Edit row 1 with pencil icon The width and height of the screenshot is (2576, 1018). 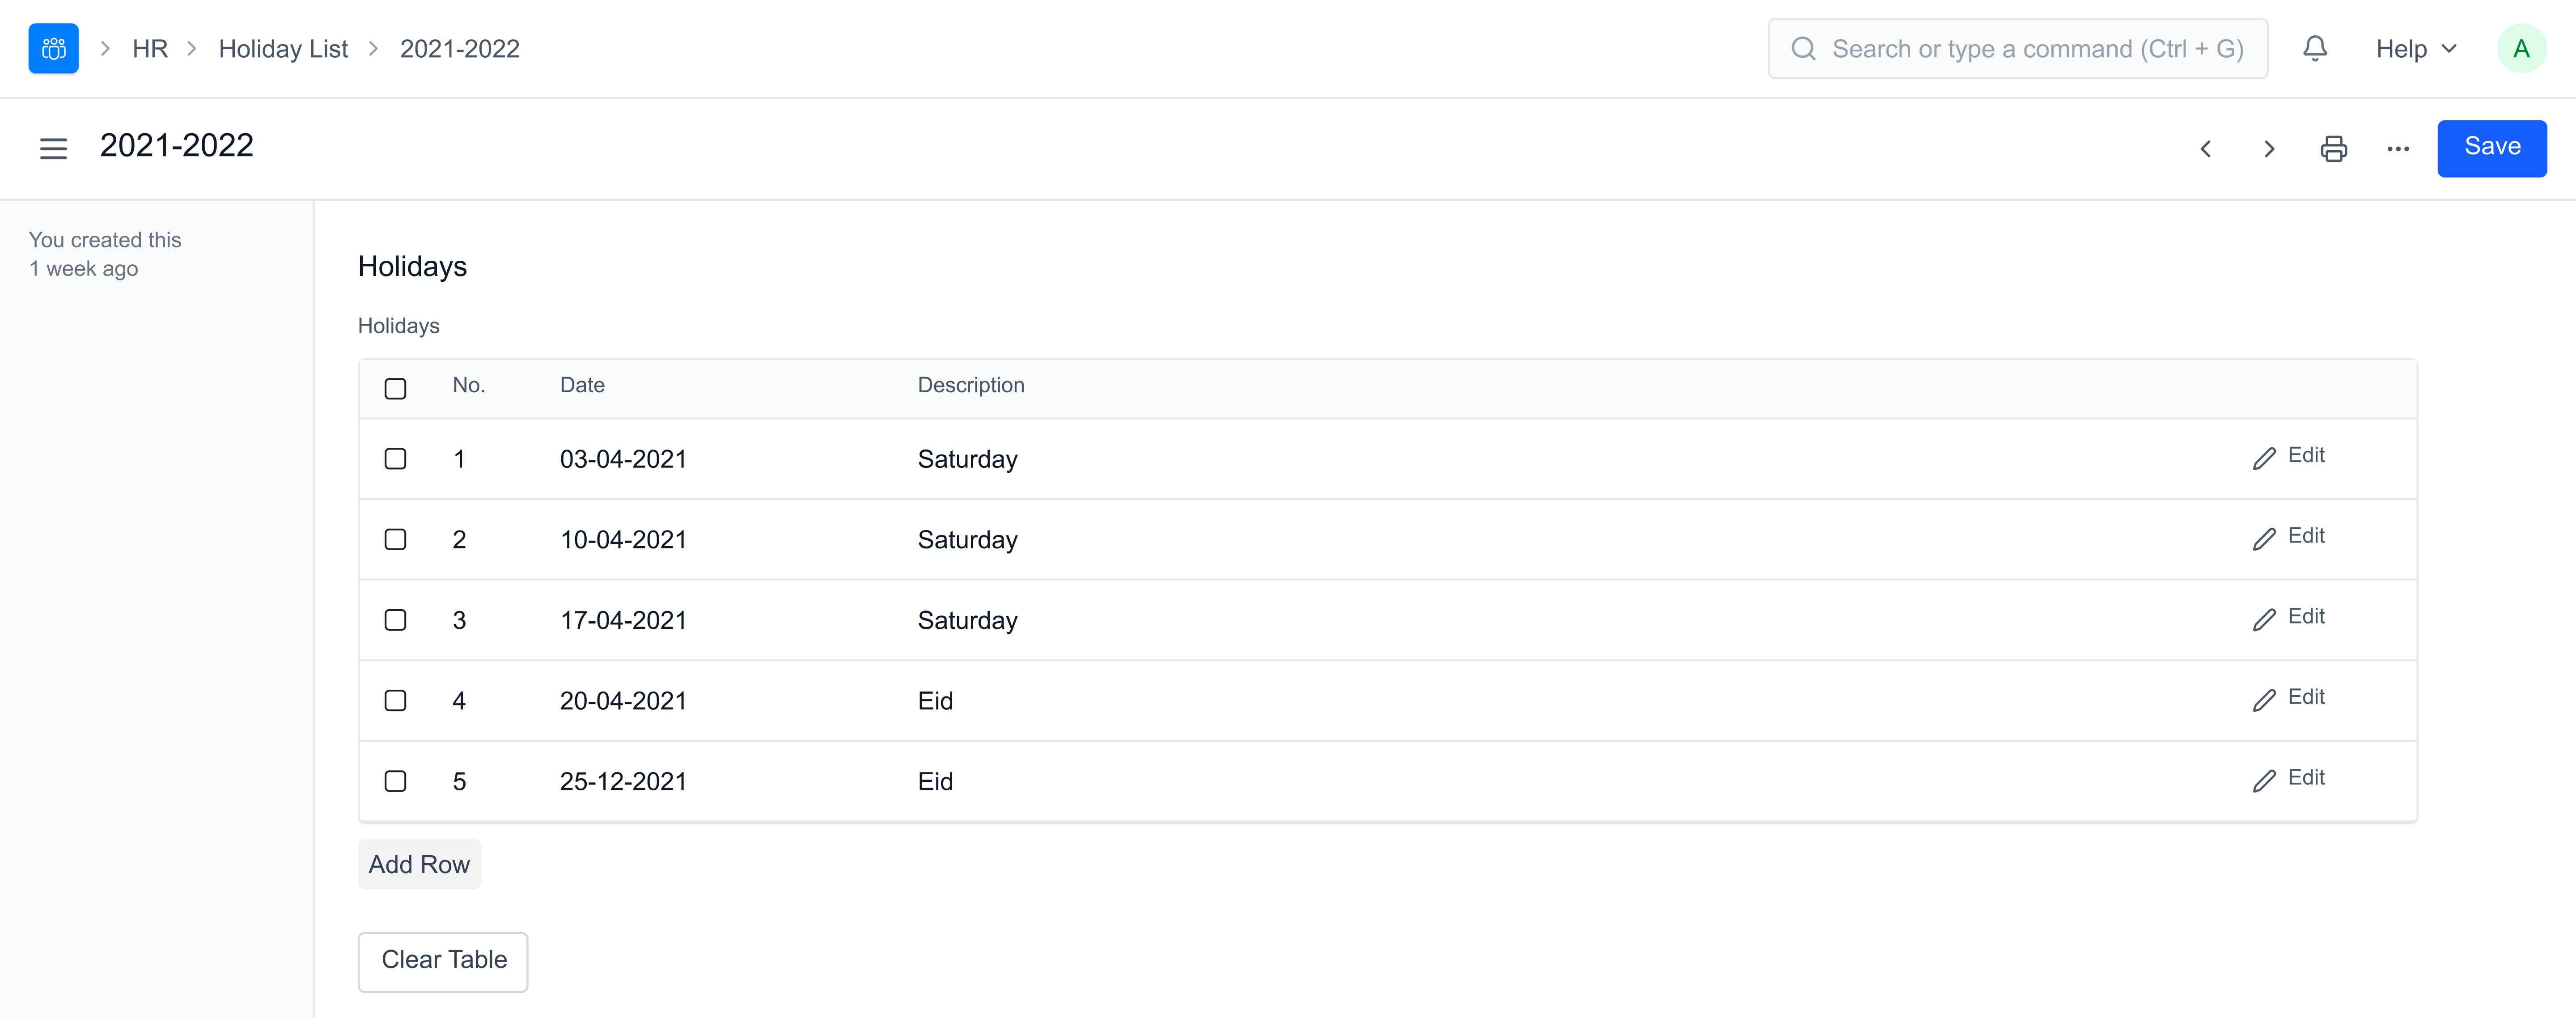tap(2288, 457)
